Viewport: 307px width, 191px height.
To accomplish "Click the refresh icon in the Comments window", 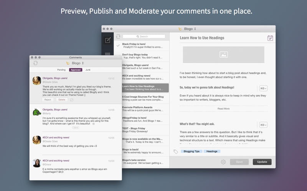I will click(x=35, y=63).
